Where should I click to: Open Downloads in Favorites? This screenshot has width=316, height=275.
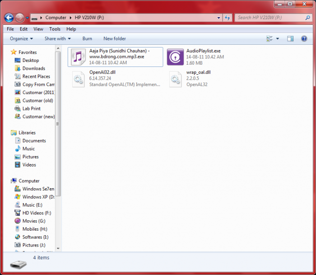30,68
